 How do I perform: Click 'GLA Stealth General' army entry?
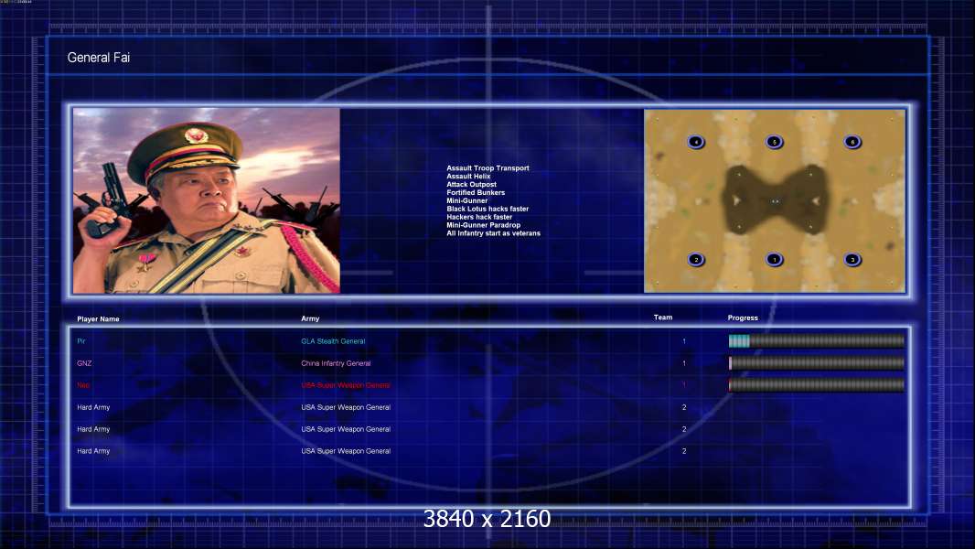(333, 341)
